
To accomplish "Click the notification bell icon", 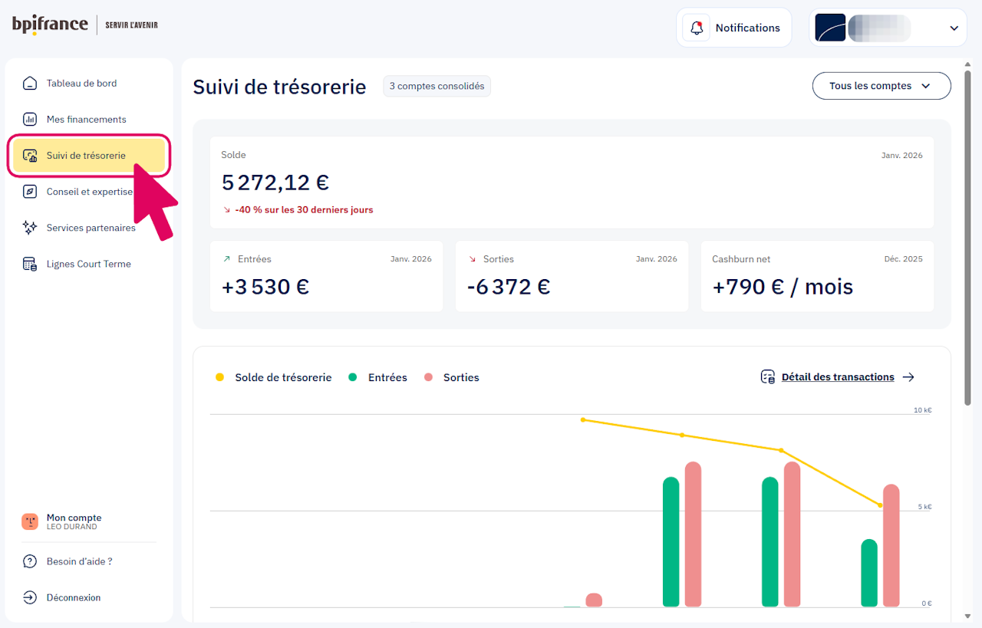I will point(697,28).
